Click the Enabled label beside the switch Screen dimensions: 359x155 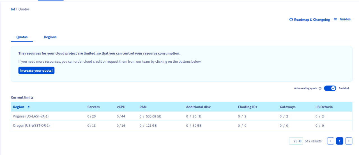[x=344, y=88]
